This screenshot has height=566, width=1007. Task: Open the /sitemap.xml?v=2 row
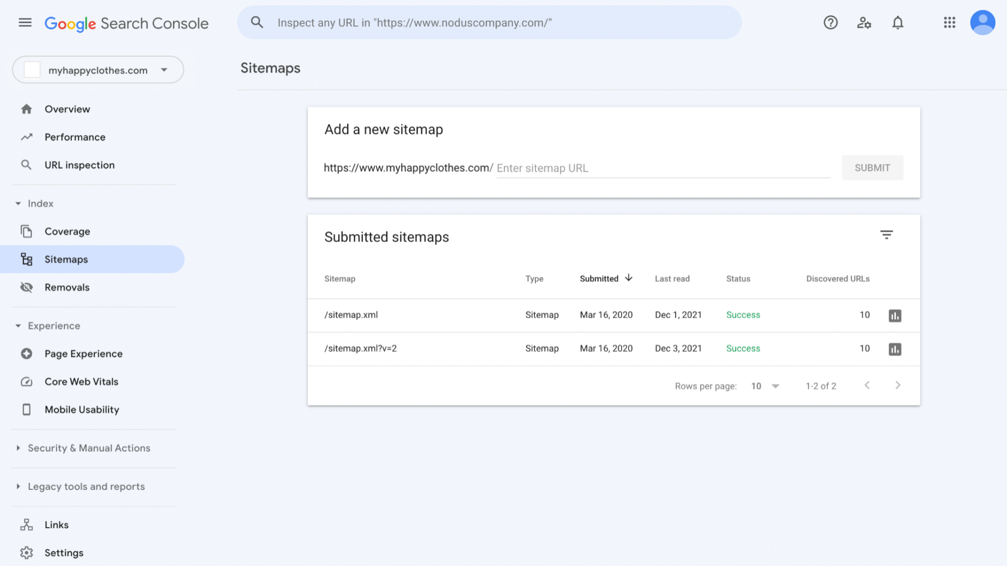(x=614, y=349)
